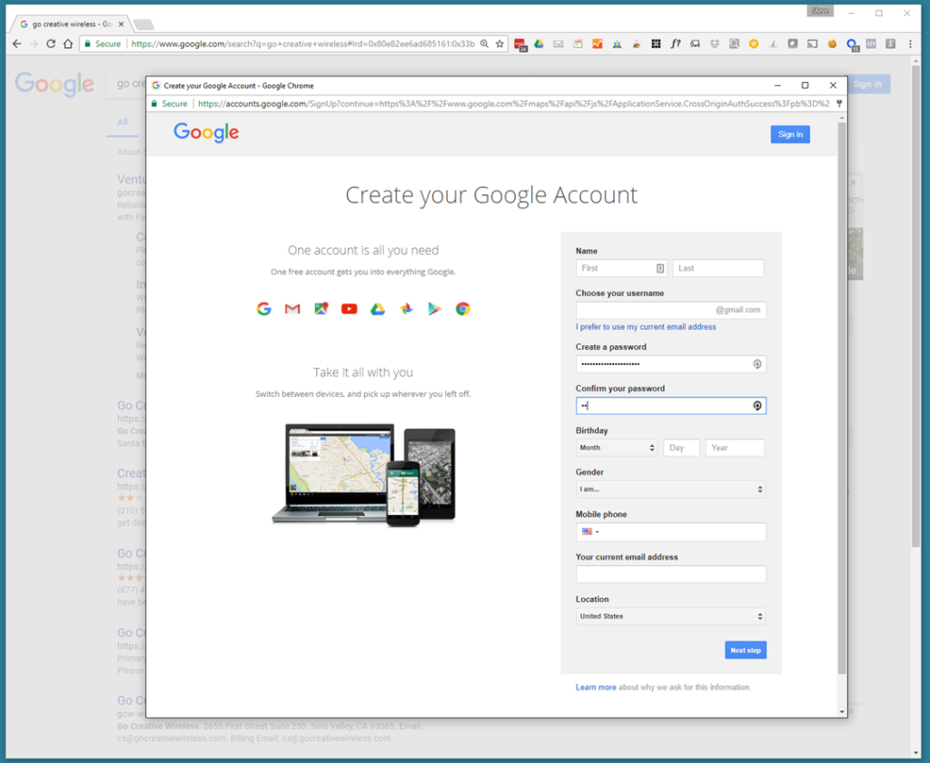This screenshot has width=930, height=763.
Task: Click the Gmail extension icon in browser toolbar
Action: point(557,44)
